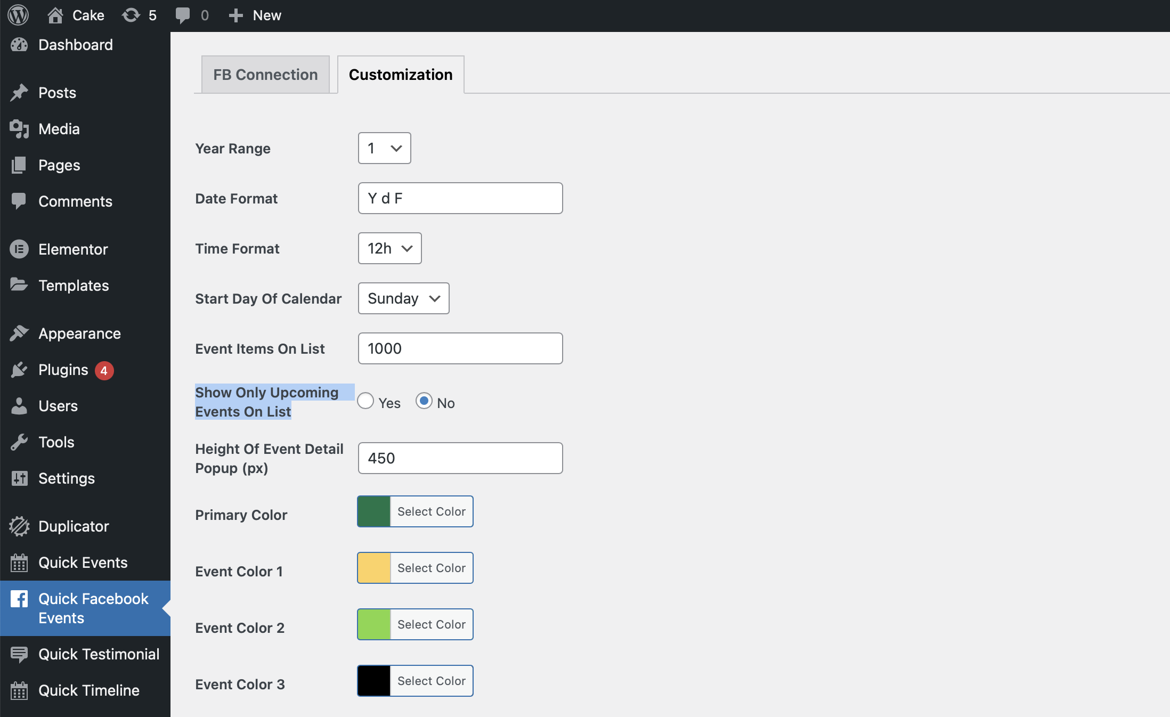Open Plugins via the plug icon
This screenshot has width=1170, height=717.
point(19,370)
